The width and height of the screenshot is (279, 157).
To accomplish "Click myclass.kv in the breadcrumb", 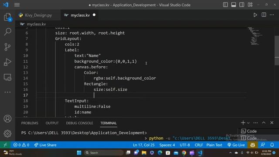I will point(36,24).
